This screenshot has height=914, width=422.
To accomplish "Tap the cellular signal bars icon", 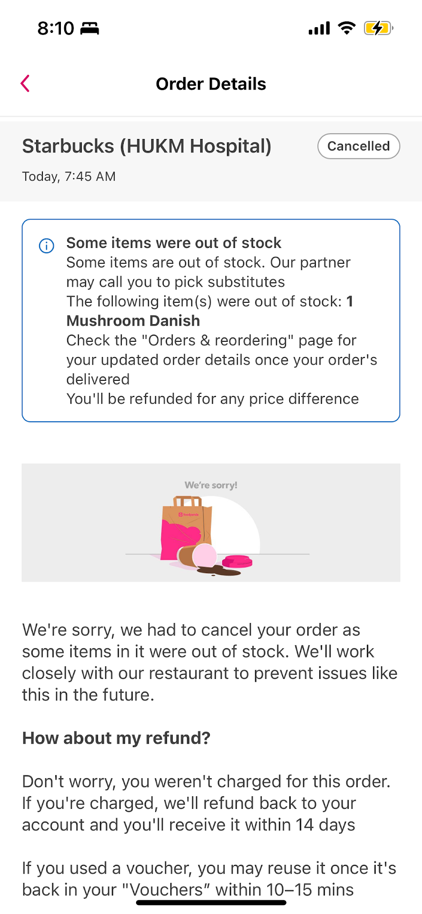I will (x=319, y=29).
